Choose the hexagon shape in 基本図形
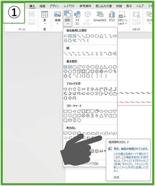The image size is (155, 186). (115, 67)
